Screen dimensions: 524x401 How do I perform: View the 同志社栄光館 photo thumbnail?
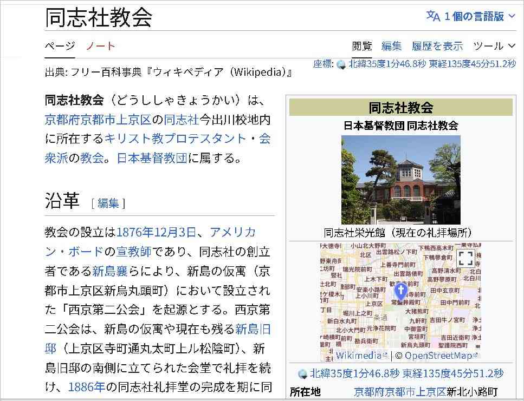tap(400, 180)
